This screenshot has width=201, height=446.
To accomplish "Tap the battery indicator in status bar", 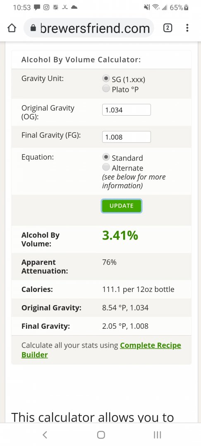I will pyautogui.click(x=186, y=7).
